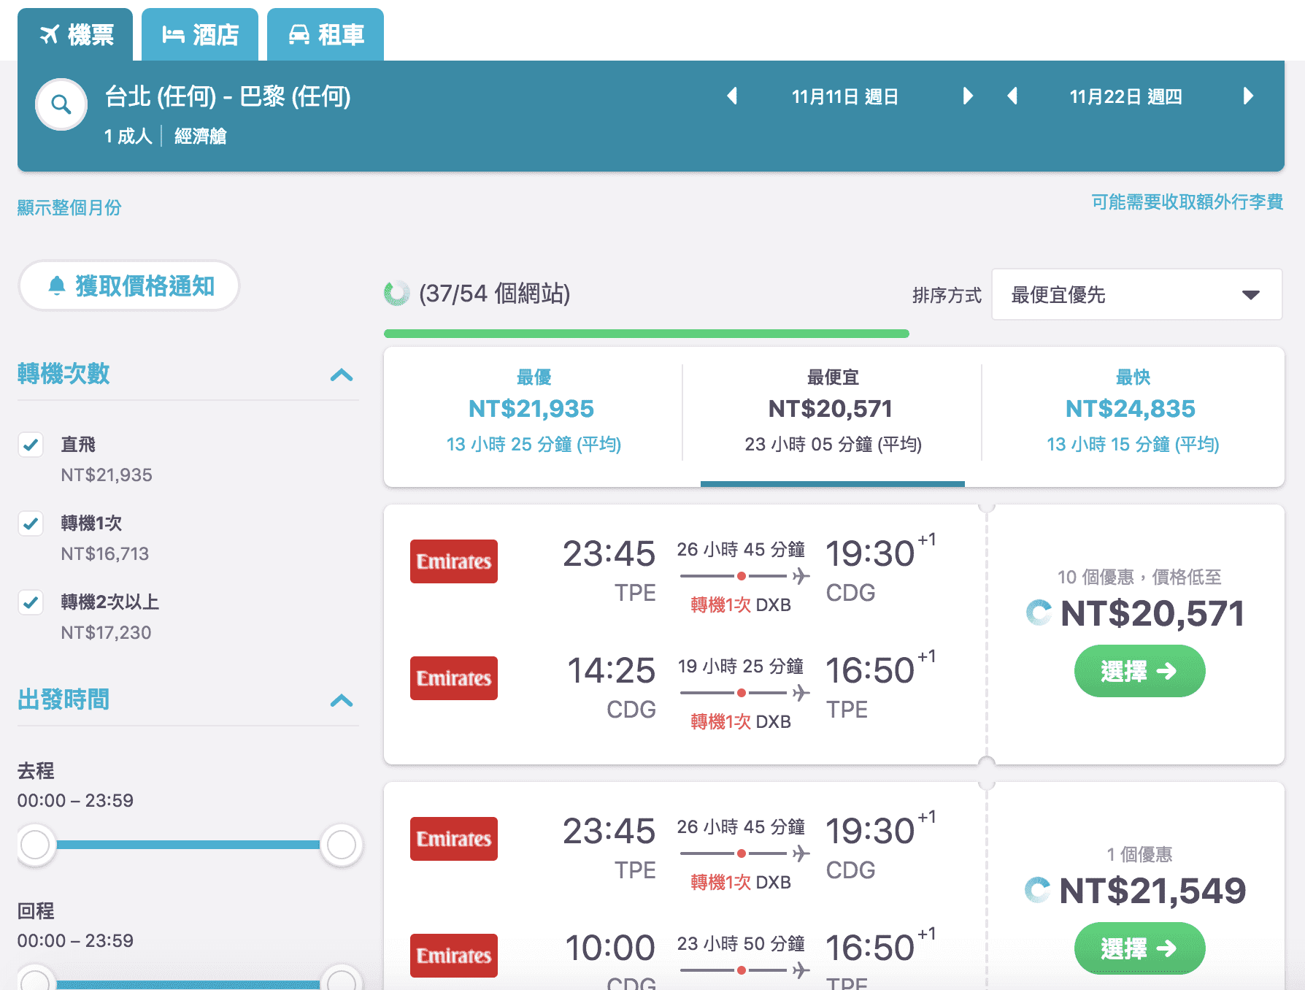Open 顯示整個月份 link
The width and height of the screenshot is (1305, 990).
point(69,207)
